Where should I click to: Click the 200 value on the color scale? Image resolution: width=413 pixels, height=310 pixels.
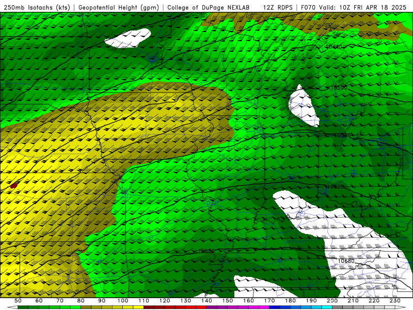[332, 301]
